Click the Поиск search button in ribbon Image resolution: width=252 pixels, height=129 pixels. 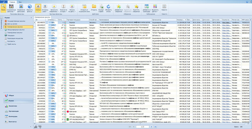pyautogui.click(x=3, y=9)
